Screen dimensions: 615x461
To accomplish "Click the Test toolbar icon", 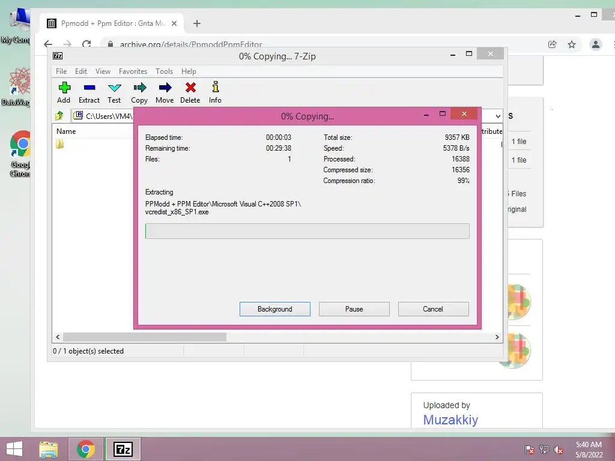I will (x=114, y=92).
